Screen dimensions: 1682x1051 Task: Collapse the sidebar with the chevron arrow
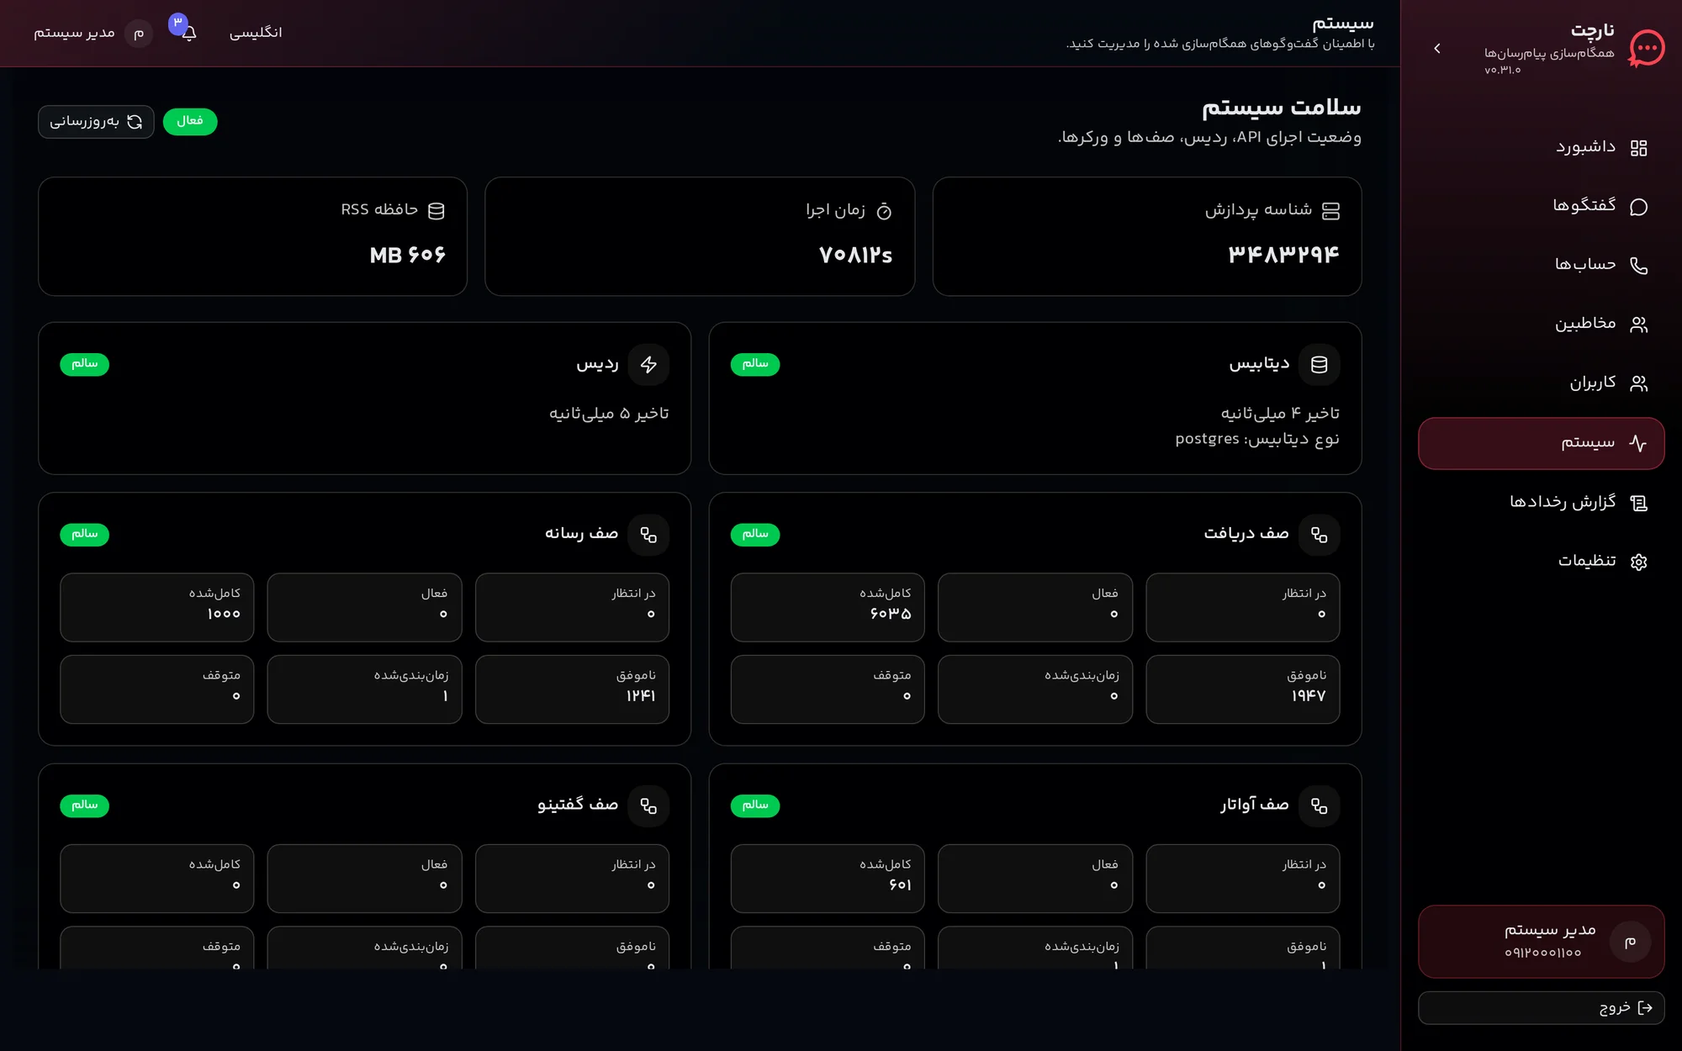[x=1437, y=49]
